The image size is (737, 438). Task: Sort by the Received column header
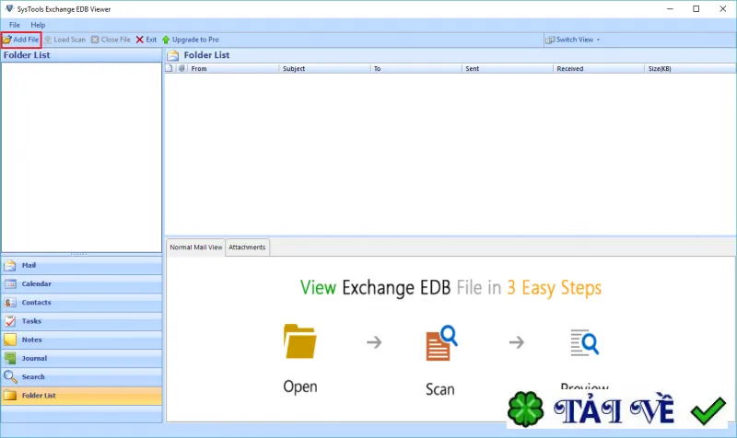click(598, 68)
